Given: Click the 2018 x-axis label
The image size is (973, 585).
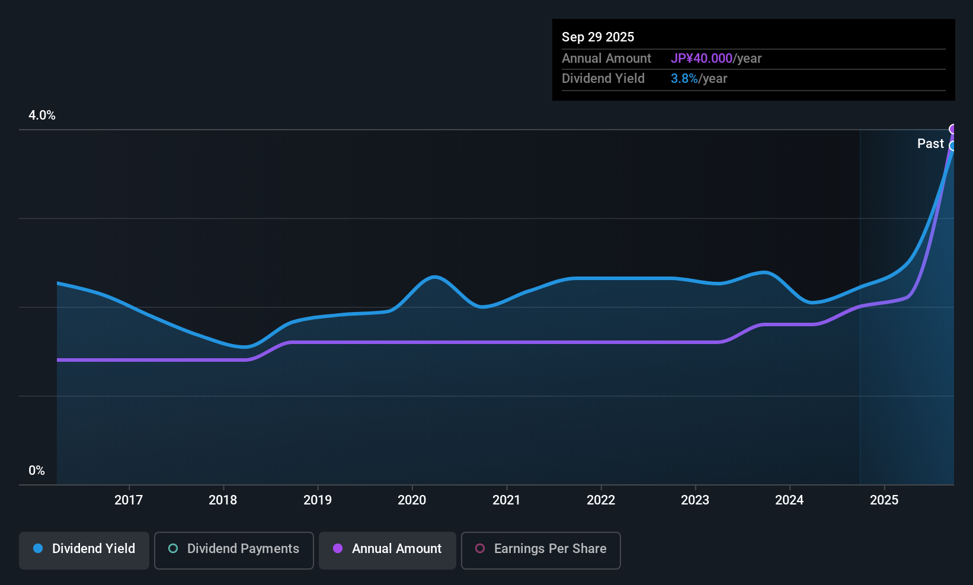Looking at the screenshot, I should (x=223, y=500).
